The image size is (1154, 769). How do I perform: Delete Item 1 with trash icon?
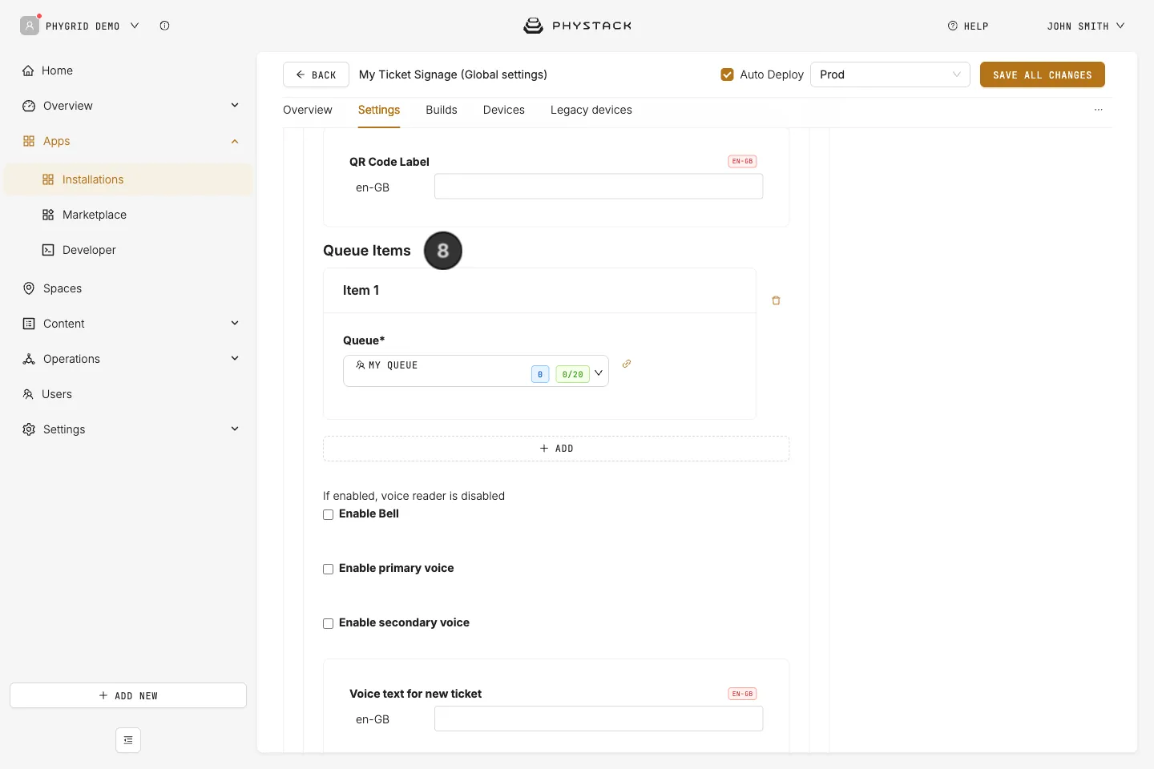[x=776, y=300]
